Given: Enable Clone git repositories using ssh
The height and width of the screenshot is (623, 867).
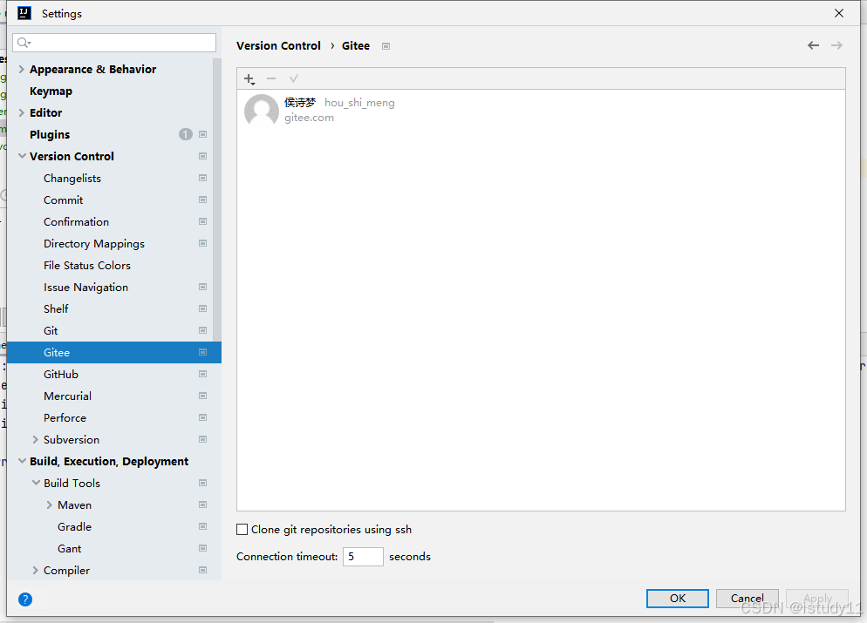Looking at the screenshot, I should [242, 530].
